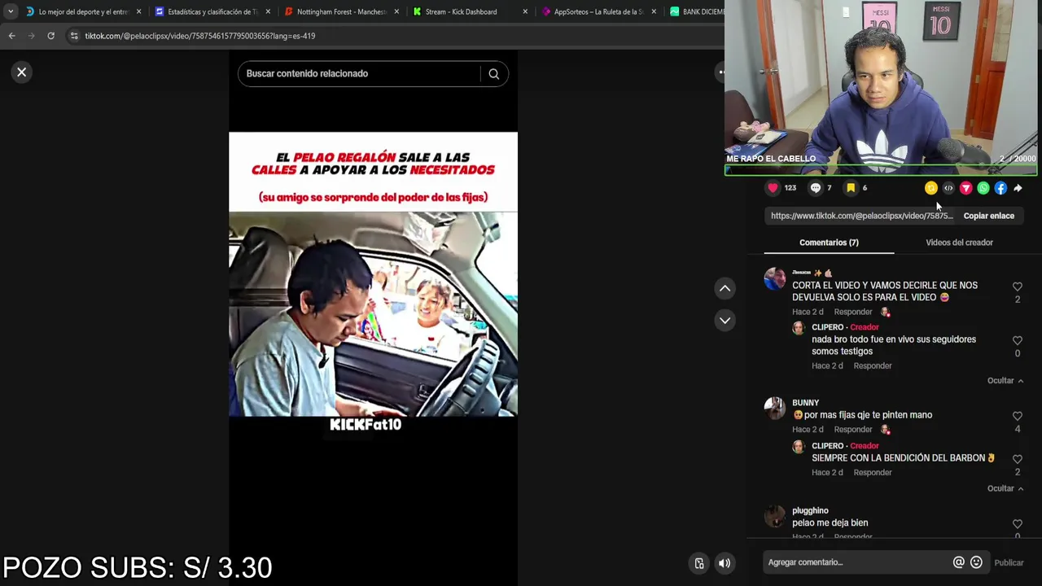Open the first commenter's profile avatar
1042x586 pixels.
(775, 279)
